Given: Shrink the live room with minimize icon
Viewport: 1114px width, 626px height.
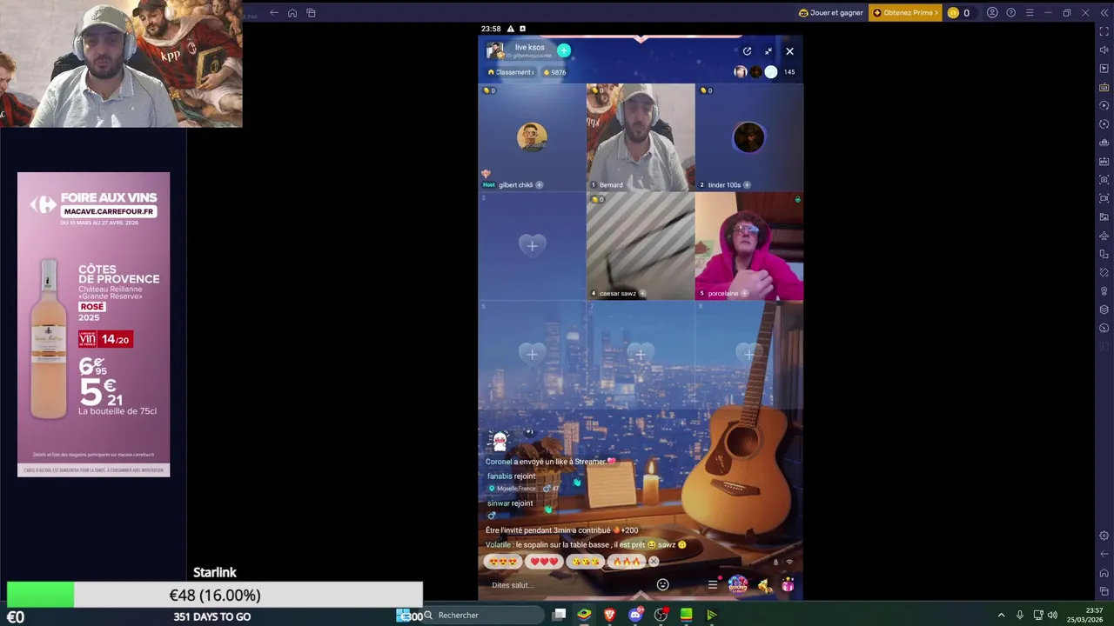Looking at the screenshot, I should coord(768,51).
